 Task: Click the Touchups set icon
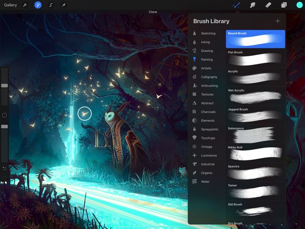tap(194, 138)
